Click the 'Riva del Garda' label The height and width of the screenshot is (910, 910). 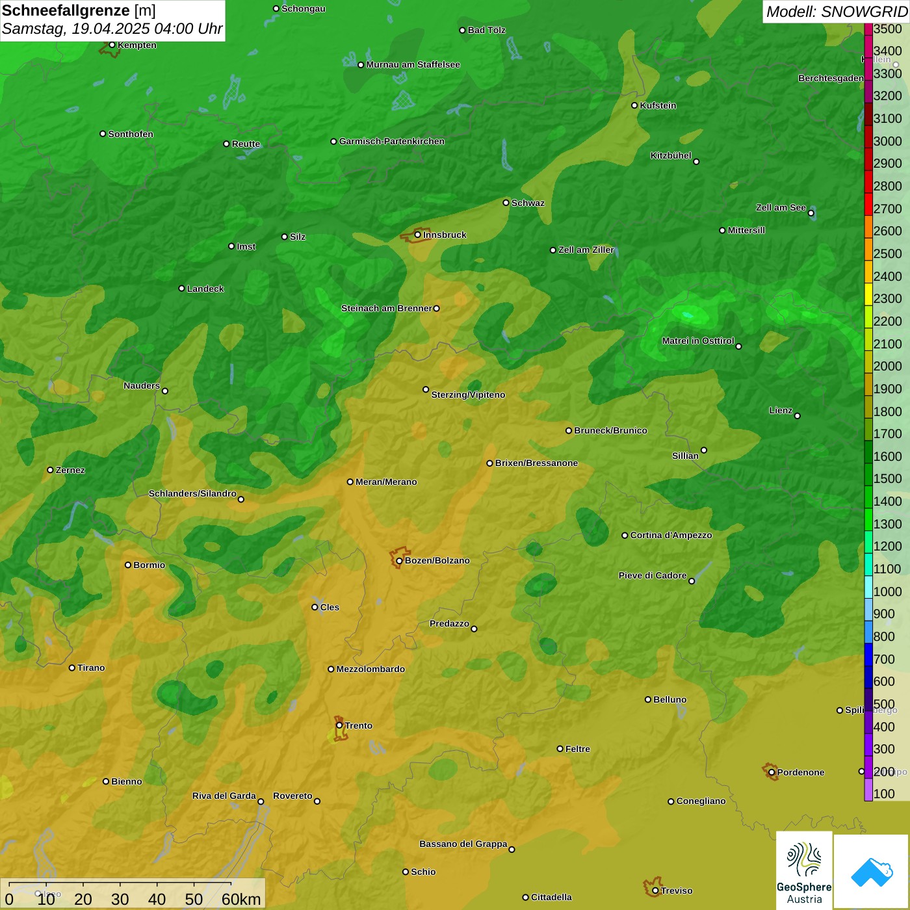click(x=224, y=796)
